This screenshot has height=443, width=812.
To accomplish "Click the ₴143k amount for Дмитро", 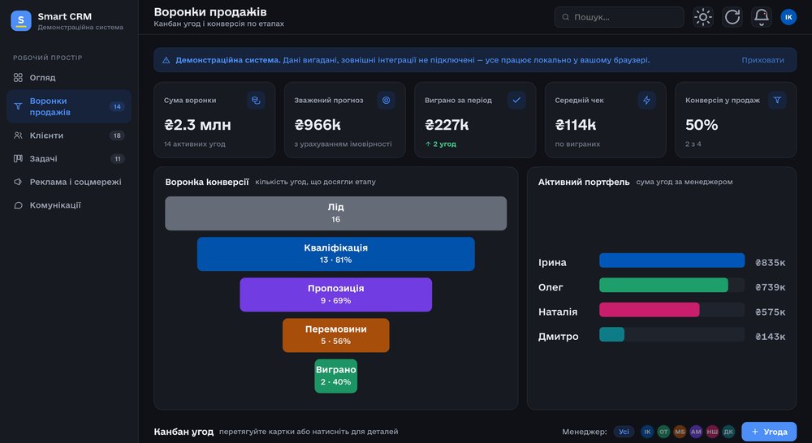I will (770, 337).
